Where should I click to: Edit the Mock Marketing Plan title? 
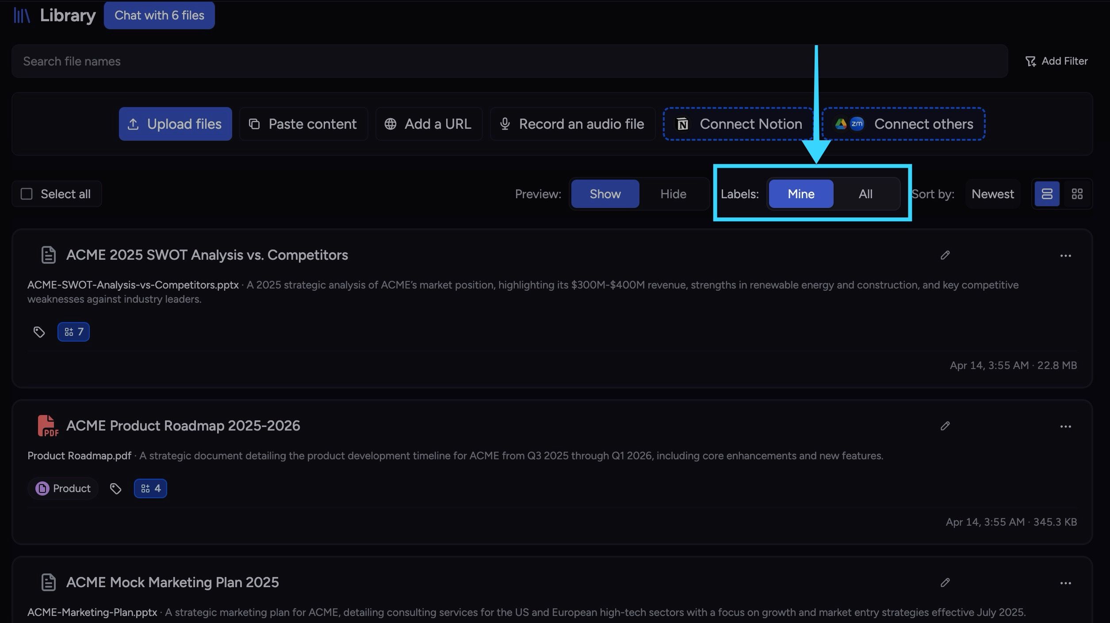(x=945, y=583)
